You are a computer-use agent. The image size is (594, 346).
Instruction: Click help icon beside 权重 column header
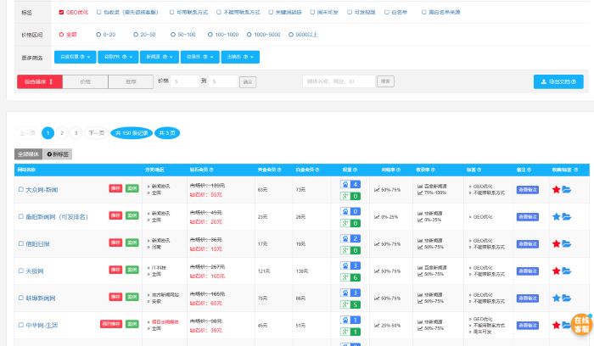point(355,170)
